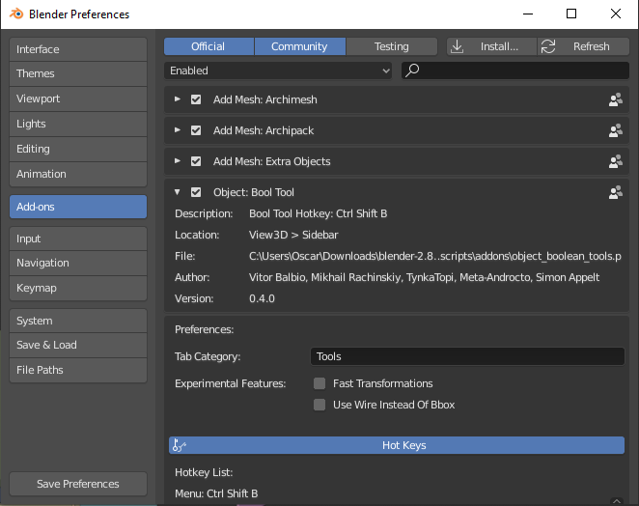Toggle the Hot Keys bar

[x=397, y=445]
